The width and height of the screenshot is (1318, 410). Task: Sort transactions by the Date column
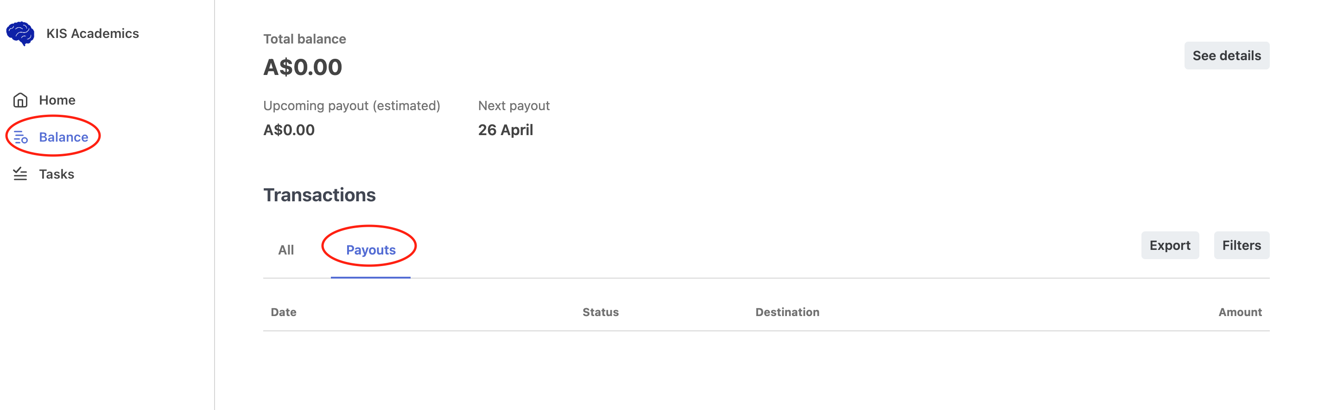[284, 311]
